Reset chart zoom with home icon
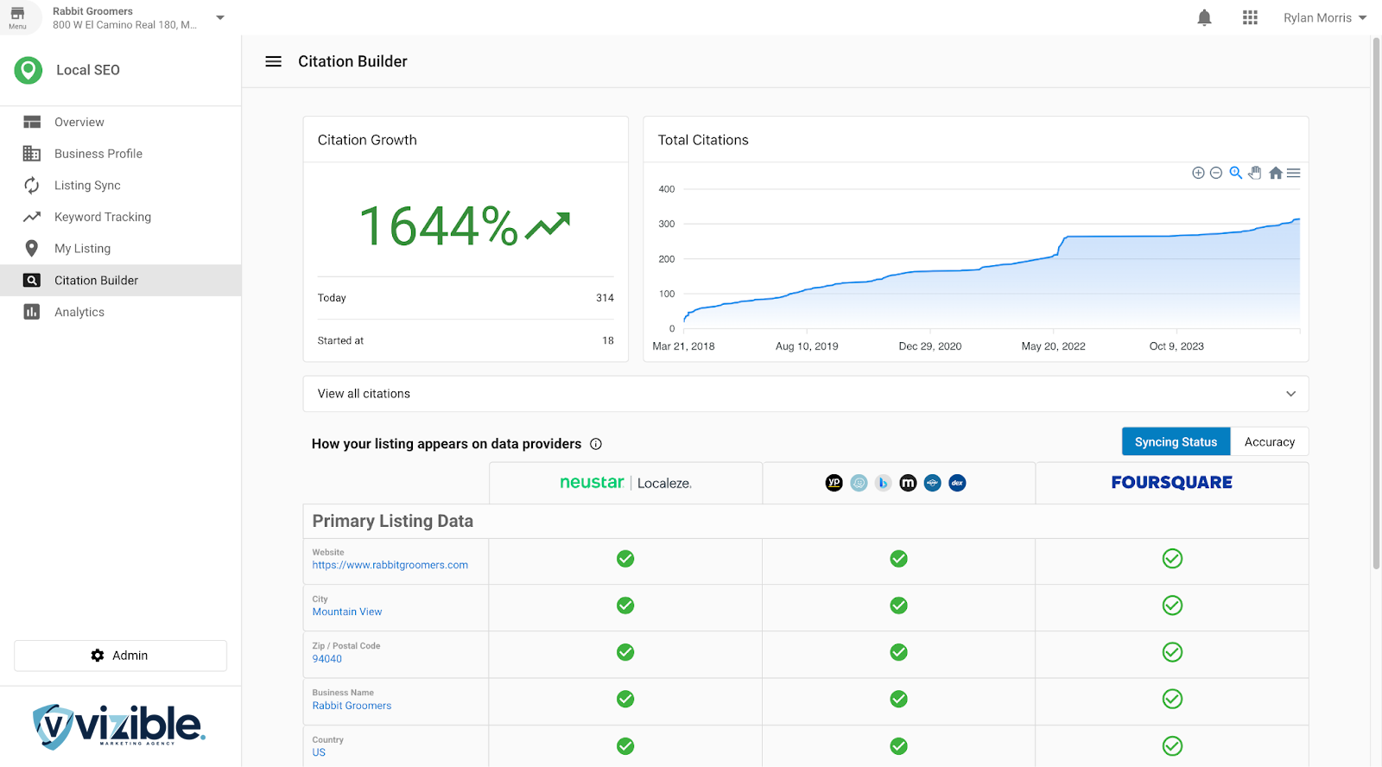Viewport: 1382px width, 767px height. [x=1275, y=173]
